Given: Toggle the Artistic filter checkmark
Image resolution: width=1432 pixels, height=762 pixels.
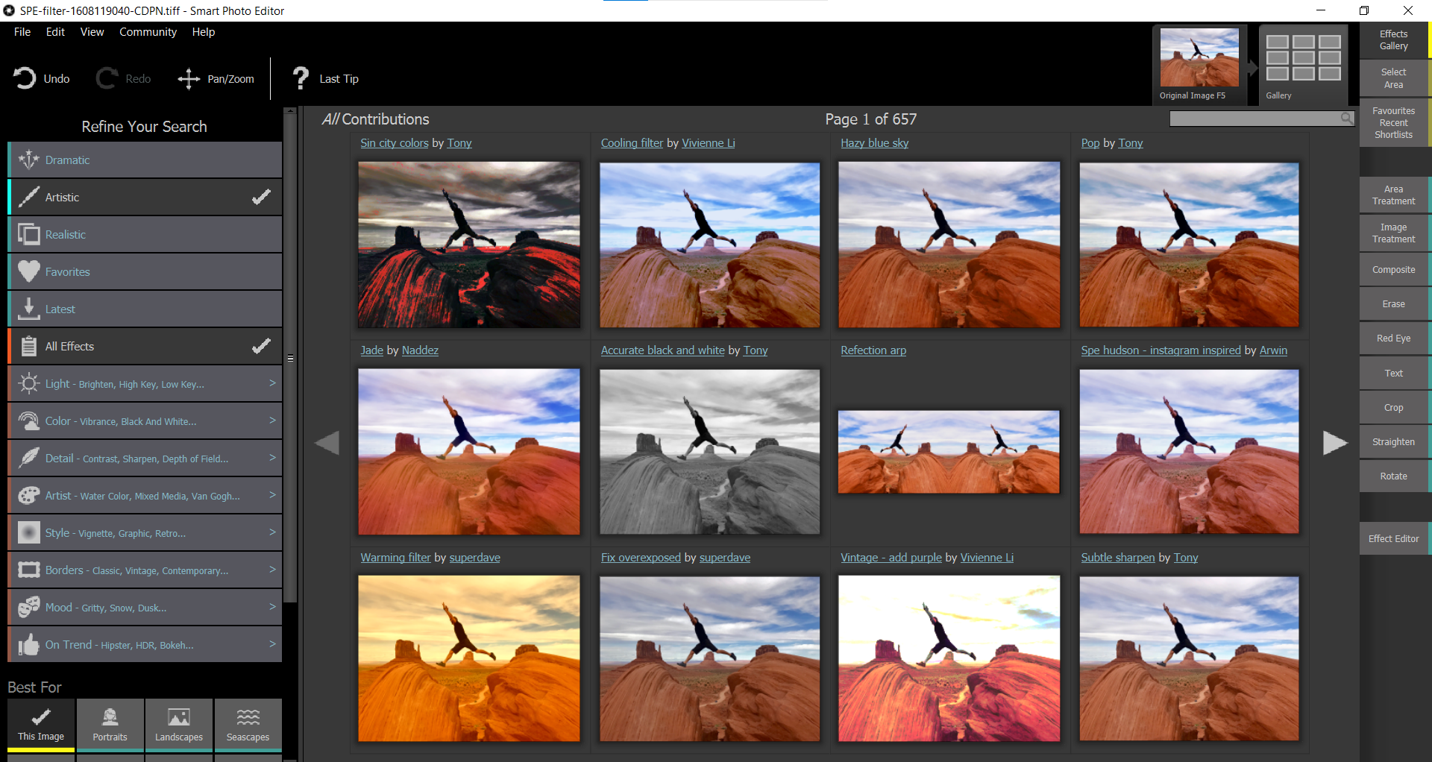Looking at the screenshot, I should coord(261,197).
